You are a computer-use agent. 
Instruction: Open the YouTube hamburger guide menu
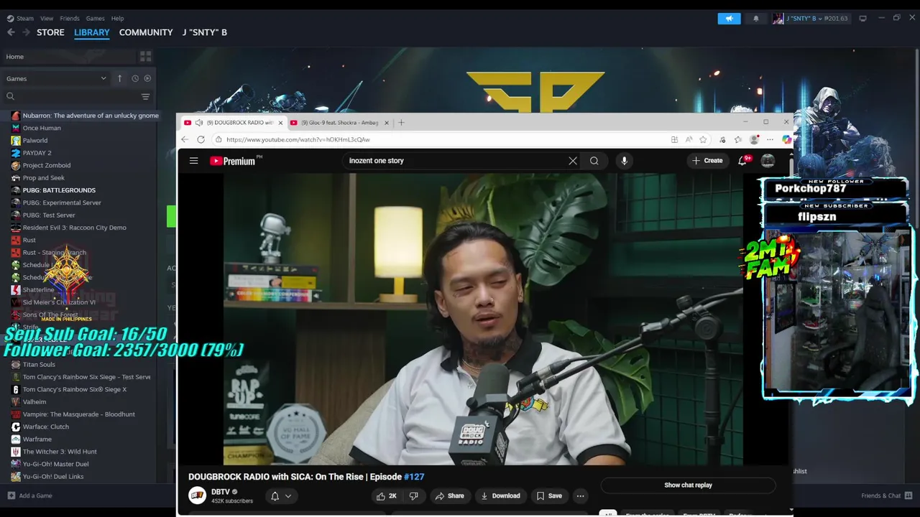[x=193, y=161]
